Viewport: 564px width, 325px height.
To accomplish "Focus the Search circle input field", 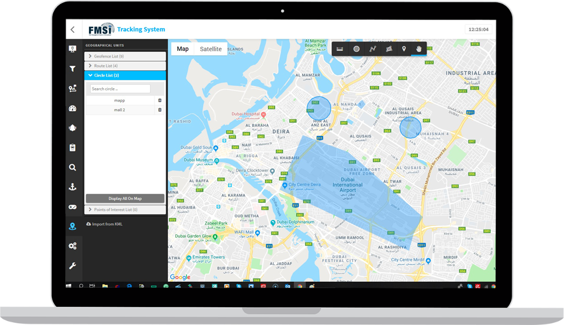I will [x=120, y=89].
